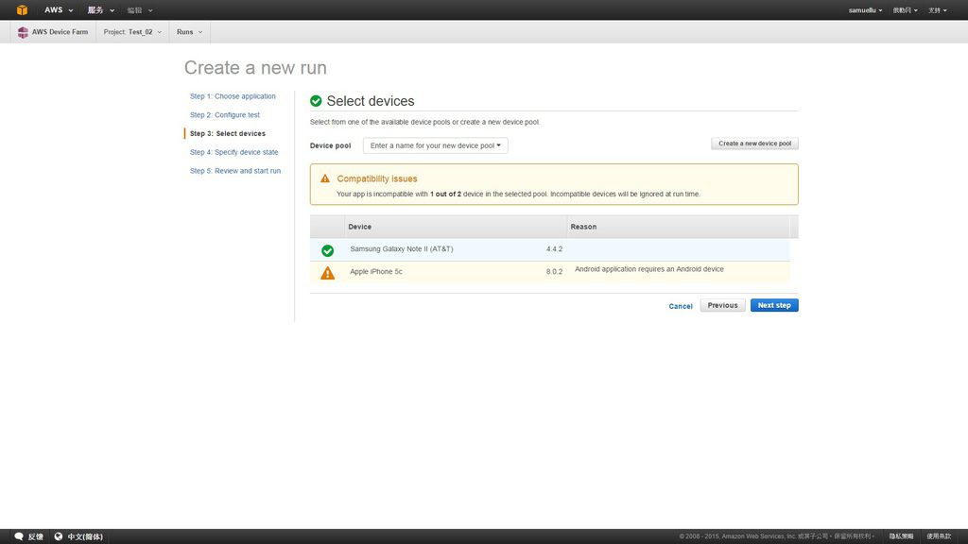Click 'Android application requires an Android device' reason
This screenshot has width=968, height=544.
coord(648,269)
